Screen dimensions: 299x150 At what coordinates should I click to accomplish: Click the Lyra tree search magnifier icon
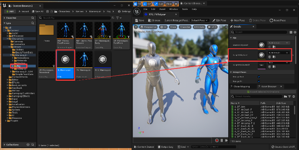[33, 23]
